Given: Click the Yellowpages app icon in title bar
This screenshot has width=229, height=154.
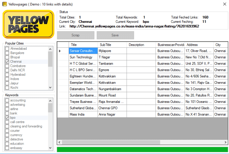Looking at the screenshot, I should (x=4, y=4).
